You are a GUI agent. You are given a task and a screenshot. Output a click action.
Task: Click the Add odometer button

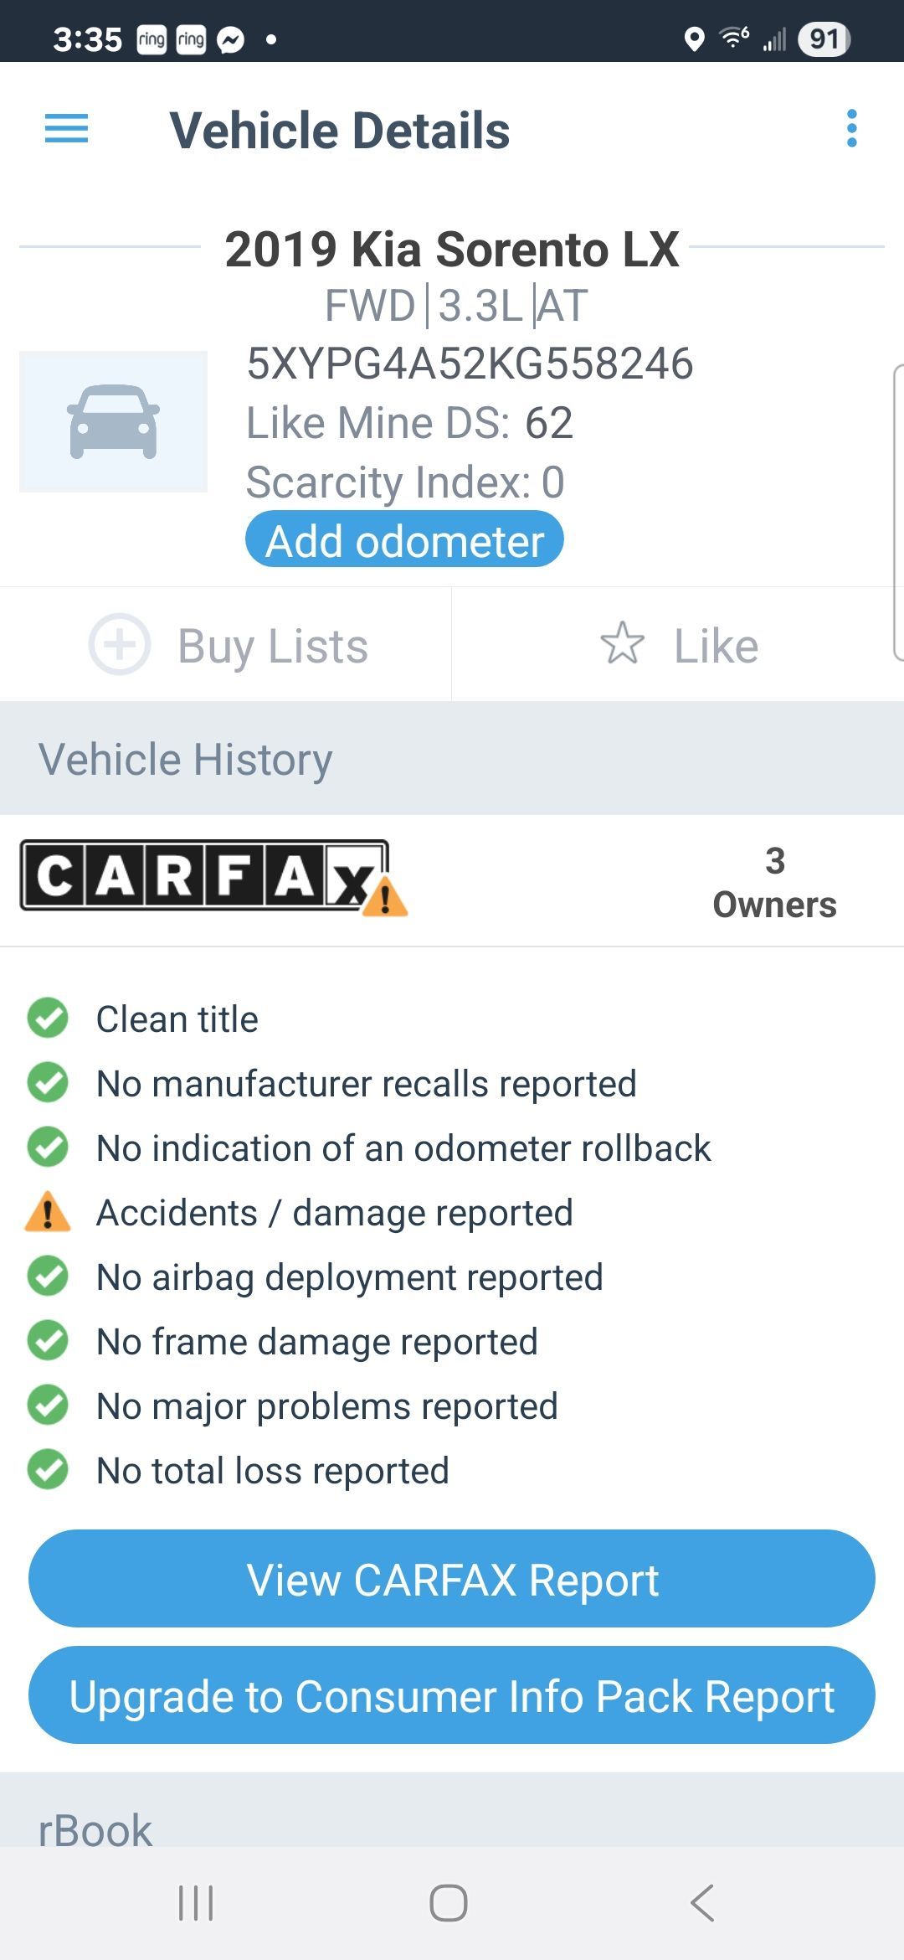click(x=404, y=539)
